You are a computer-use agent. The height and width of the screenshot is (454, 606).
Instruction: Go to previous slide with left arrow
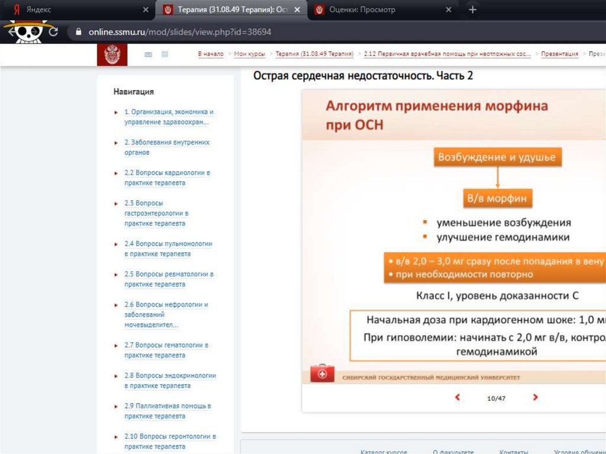coord(457,397)
